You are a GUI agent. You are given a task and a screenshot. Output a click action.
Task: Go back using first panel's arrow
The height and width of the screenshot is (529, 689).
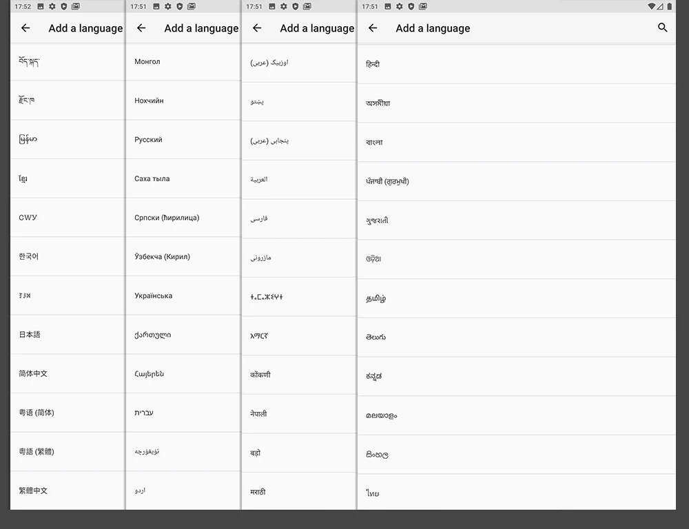tap(25, 28)
